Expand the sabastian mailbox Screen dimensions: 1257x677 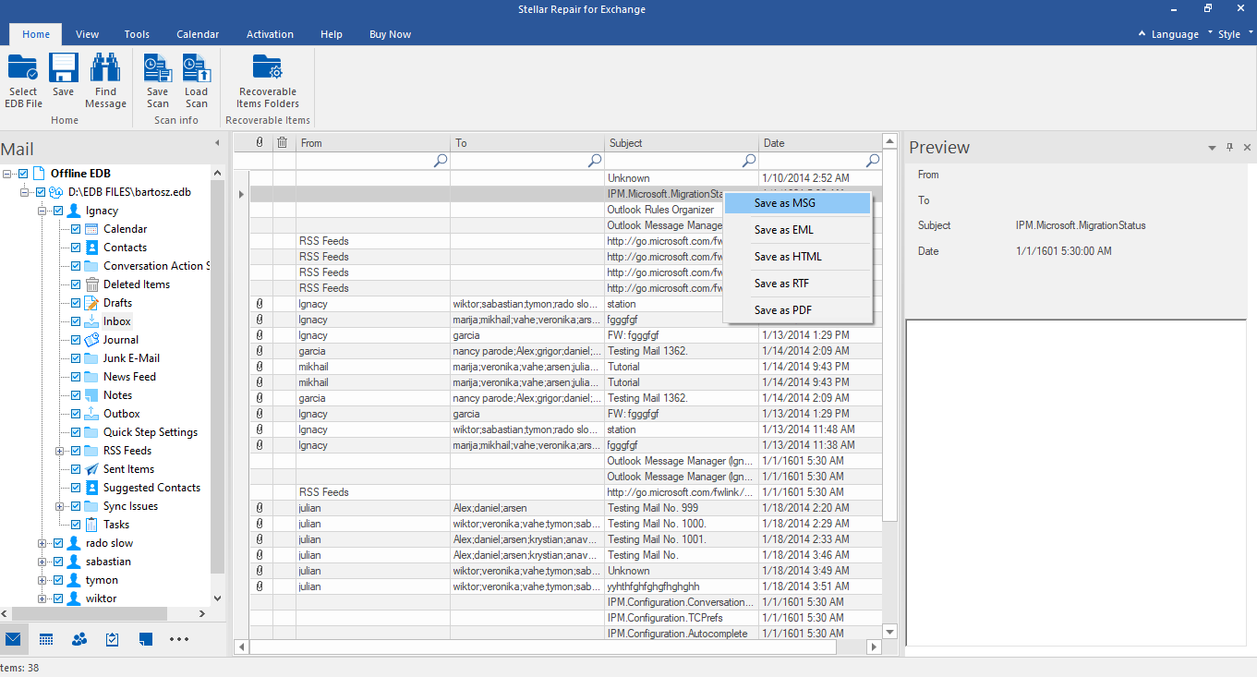click(42, 562)
